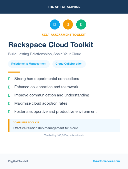
Task: Click text Enhance collaboration and teamwork
Action: [x=46, y=87]
